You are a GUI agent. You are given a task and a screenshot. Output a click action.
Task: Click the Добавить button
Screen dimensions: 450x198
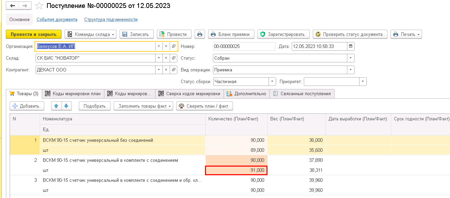click(27, 106)
